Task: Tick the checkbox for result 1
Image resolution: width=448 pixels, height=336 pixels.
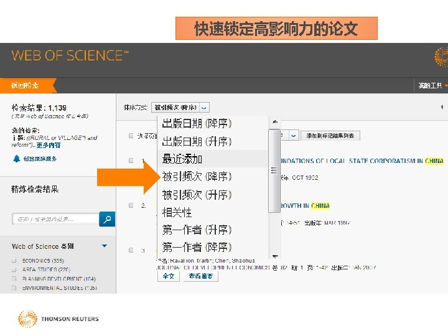Action: [131, 161]
